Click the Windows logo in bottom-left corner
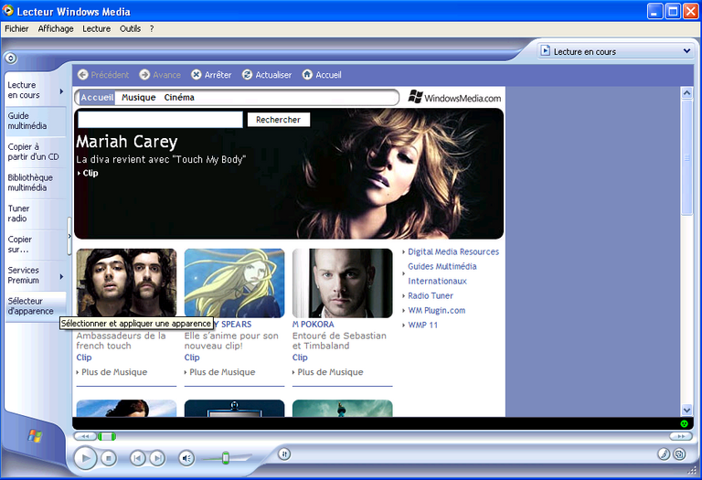The width and height of the screenshot is (702, 480). tap(35, 436)
